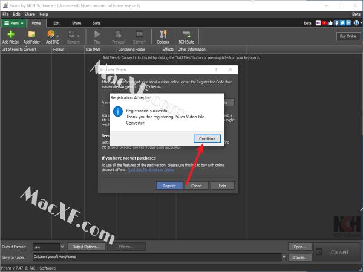Switch to the Edit ribbon tab
The height and width of the screenshot is (272, 363).
[56, 22]
